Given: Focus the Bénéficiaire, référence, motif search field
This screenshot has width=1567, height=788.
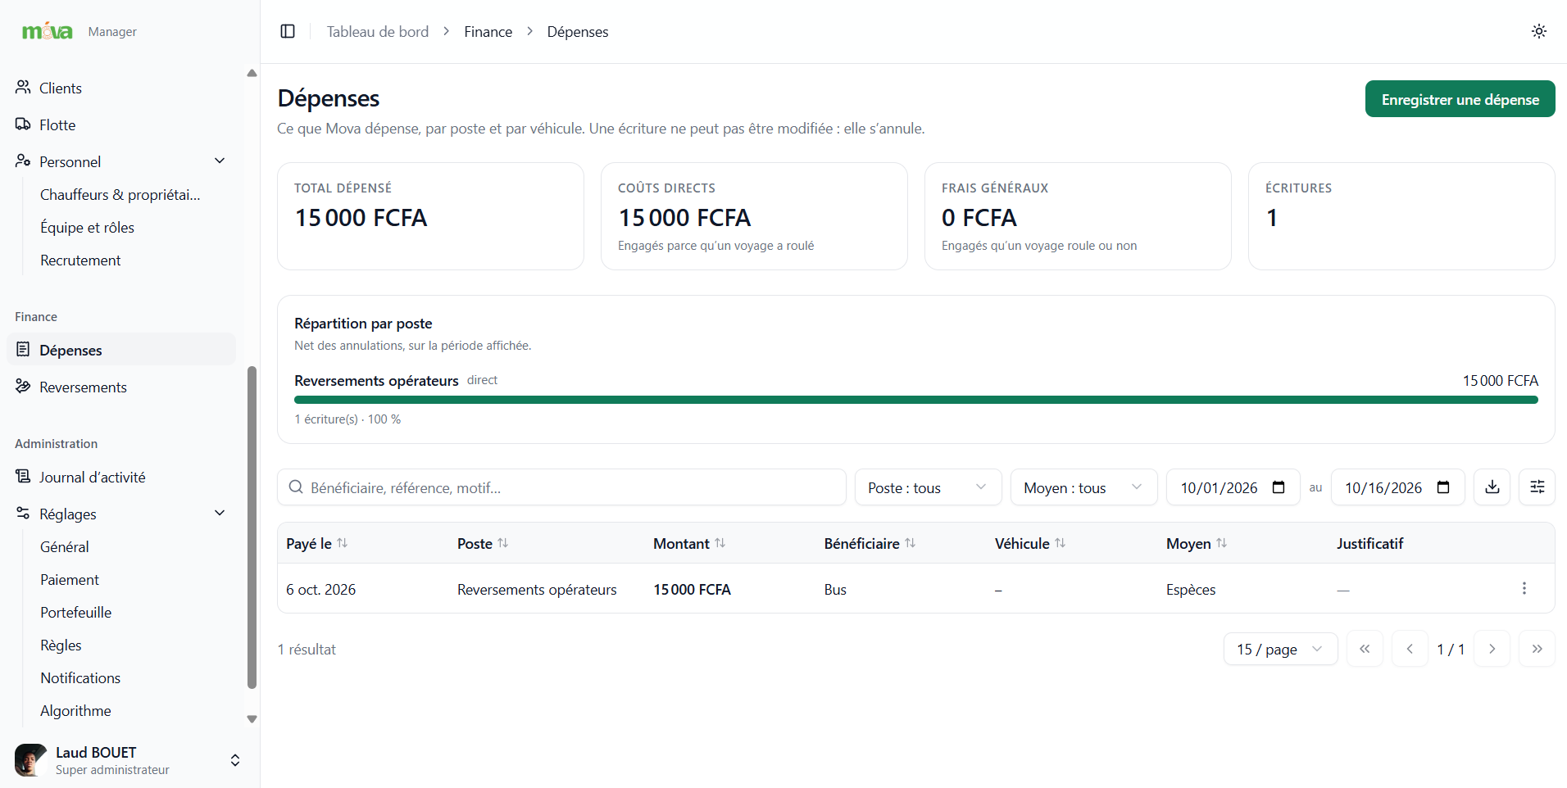Looking at the screenshot, I should (x=561, y=487).
